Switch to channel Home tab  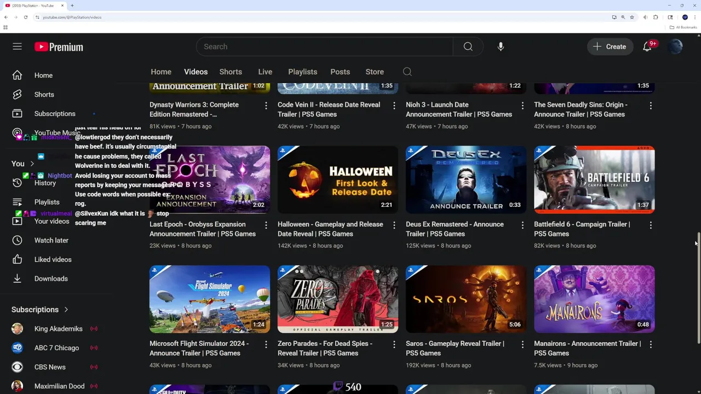pyautogui.click(x=161, y=72)
